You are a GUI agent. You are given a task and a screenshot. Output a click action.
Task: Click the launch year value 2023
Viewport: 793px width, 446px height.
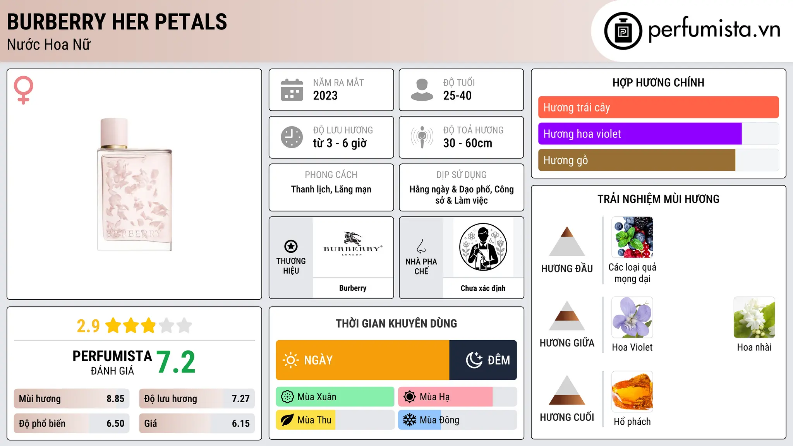point(325,96)
